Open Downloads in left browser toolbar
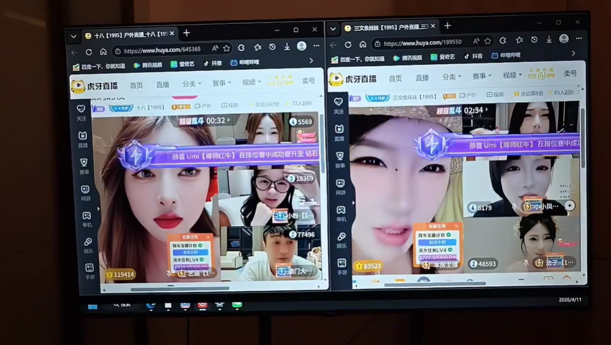Image resolution: width=611 pixels, height=345 pixels. [x=287, y=46]
